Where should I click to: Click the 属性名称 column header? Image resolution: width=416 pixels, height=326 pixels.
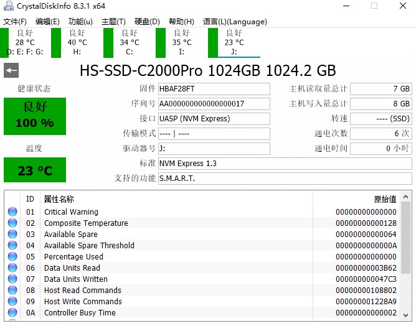[x=176, y=199]
